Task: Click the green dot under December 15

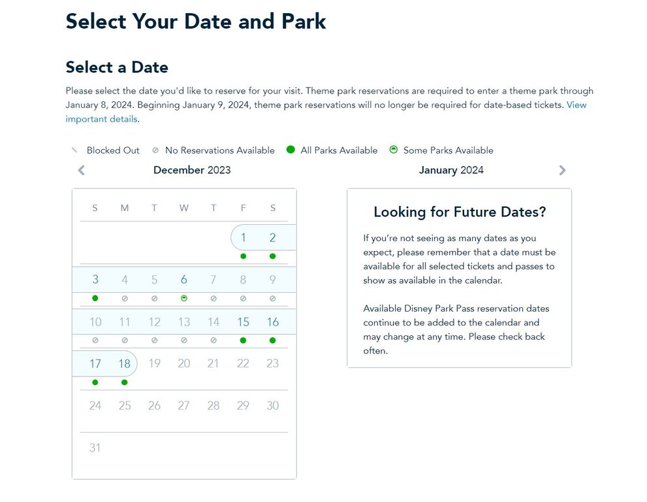Action: click(x=244, y=341)
